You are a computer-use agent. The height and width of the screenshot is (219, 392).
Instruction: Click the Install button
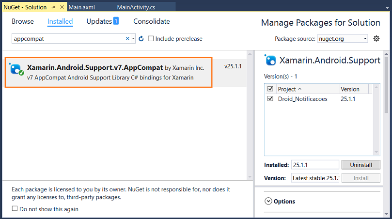361,178
